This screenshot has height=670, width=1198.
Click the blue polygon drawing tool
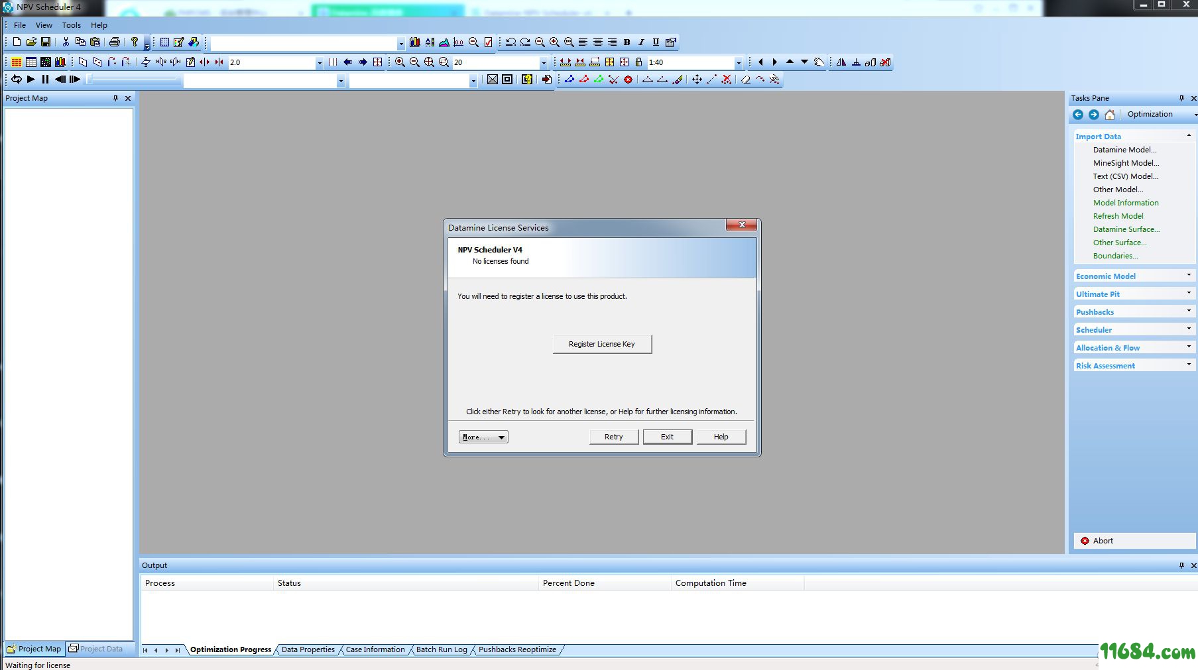tap(569, 80)
